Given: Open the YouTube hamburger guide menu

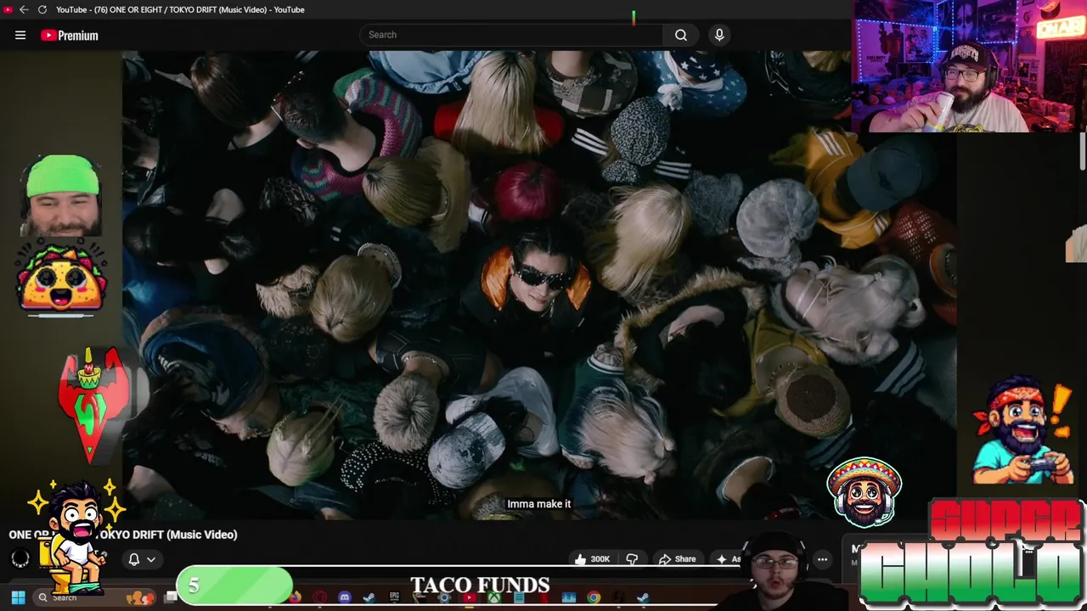Looking at the screenshot, I should [x=20, y=35].
